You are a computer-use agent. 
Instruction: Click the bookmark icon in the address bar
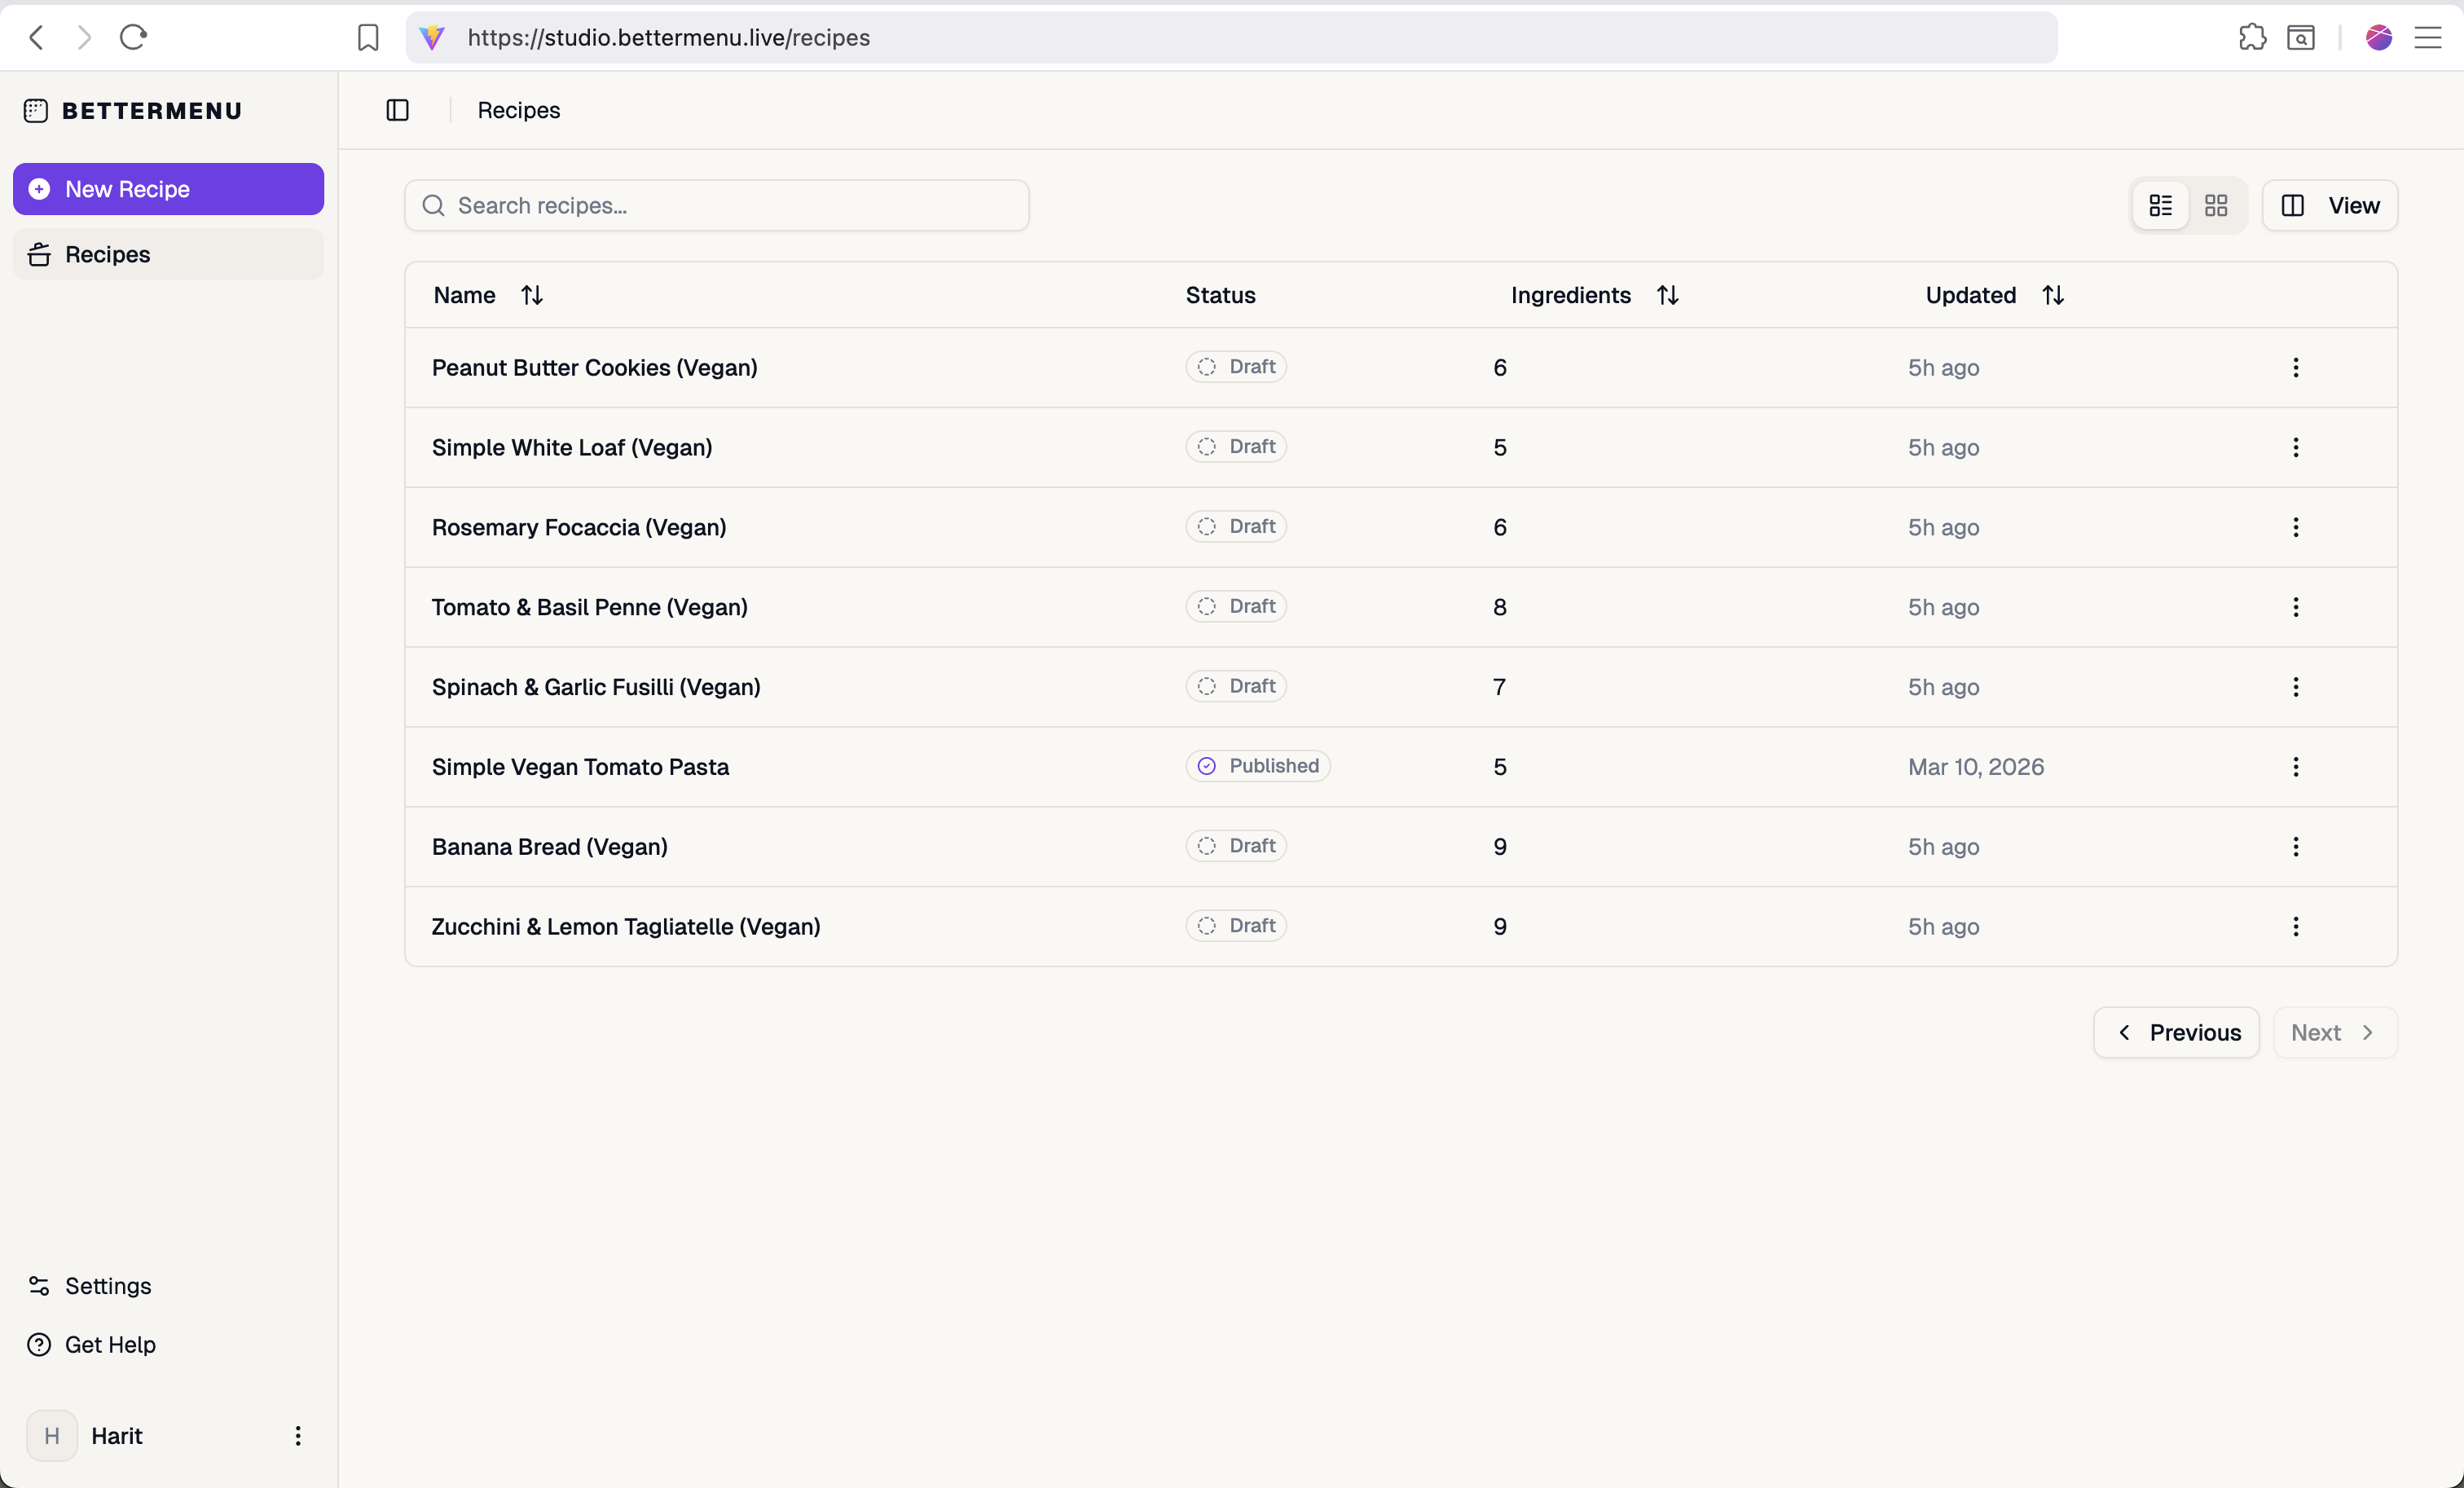coord(368,37)
